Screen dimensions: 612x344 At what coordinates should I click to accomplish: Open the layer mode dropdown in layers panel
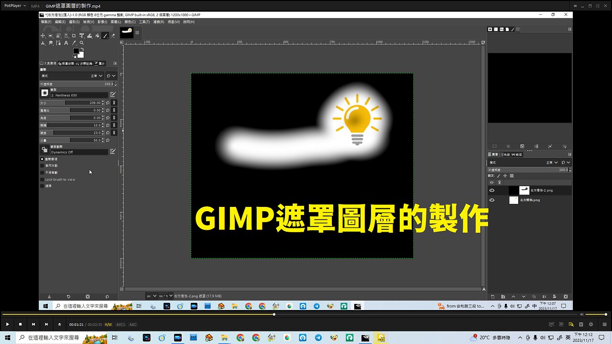(x=523, y=162)
